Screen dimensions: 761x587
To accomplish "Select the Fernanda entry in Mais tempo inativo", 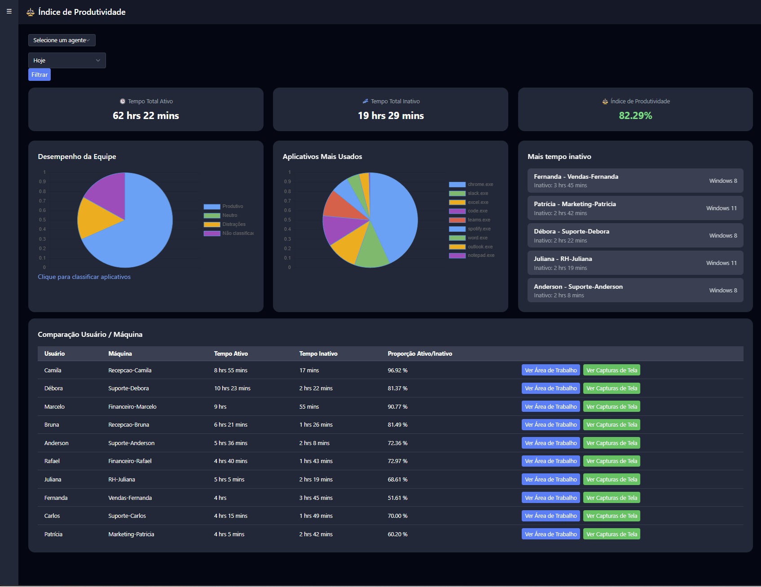I will click(634, 180).
